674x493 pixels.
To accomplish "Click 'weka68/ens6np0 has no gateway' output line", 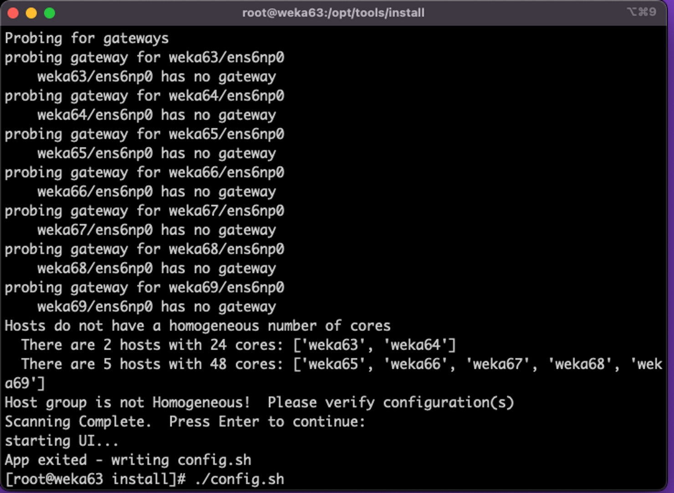I will [157, 269].
